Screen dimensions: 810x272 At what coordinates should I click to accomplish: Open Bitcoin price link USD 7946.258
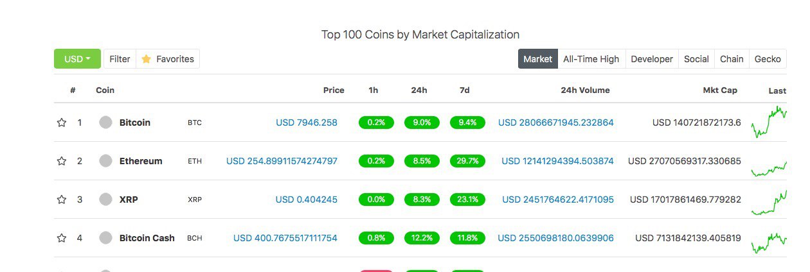(307, 123)
